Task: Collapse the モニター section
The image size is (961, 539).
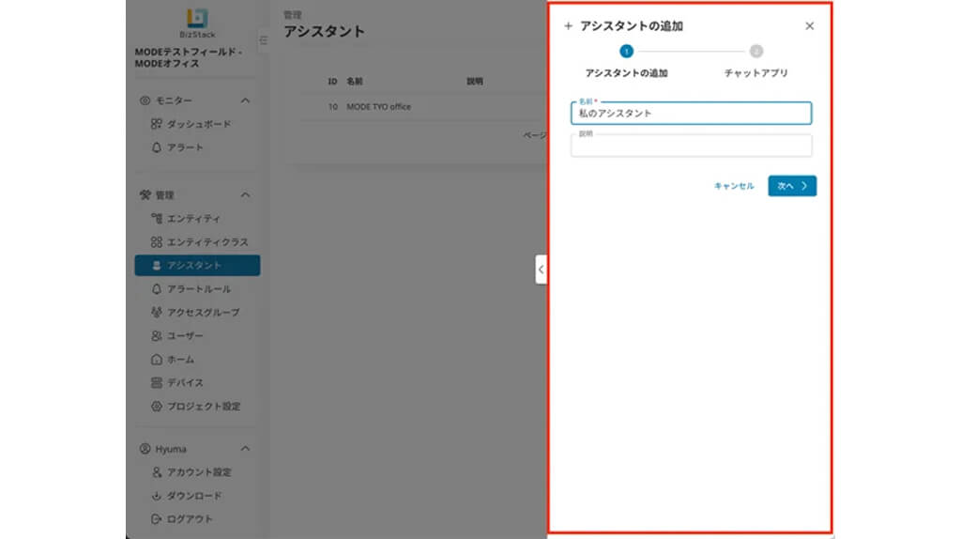Action: point(246,100)
